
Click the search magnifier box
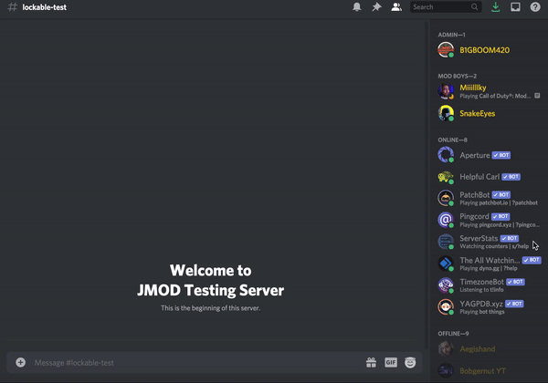(446, 7)
